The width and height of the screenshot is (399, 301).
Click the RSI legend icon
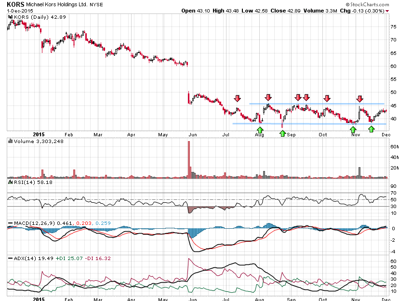tap(11, 182)
